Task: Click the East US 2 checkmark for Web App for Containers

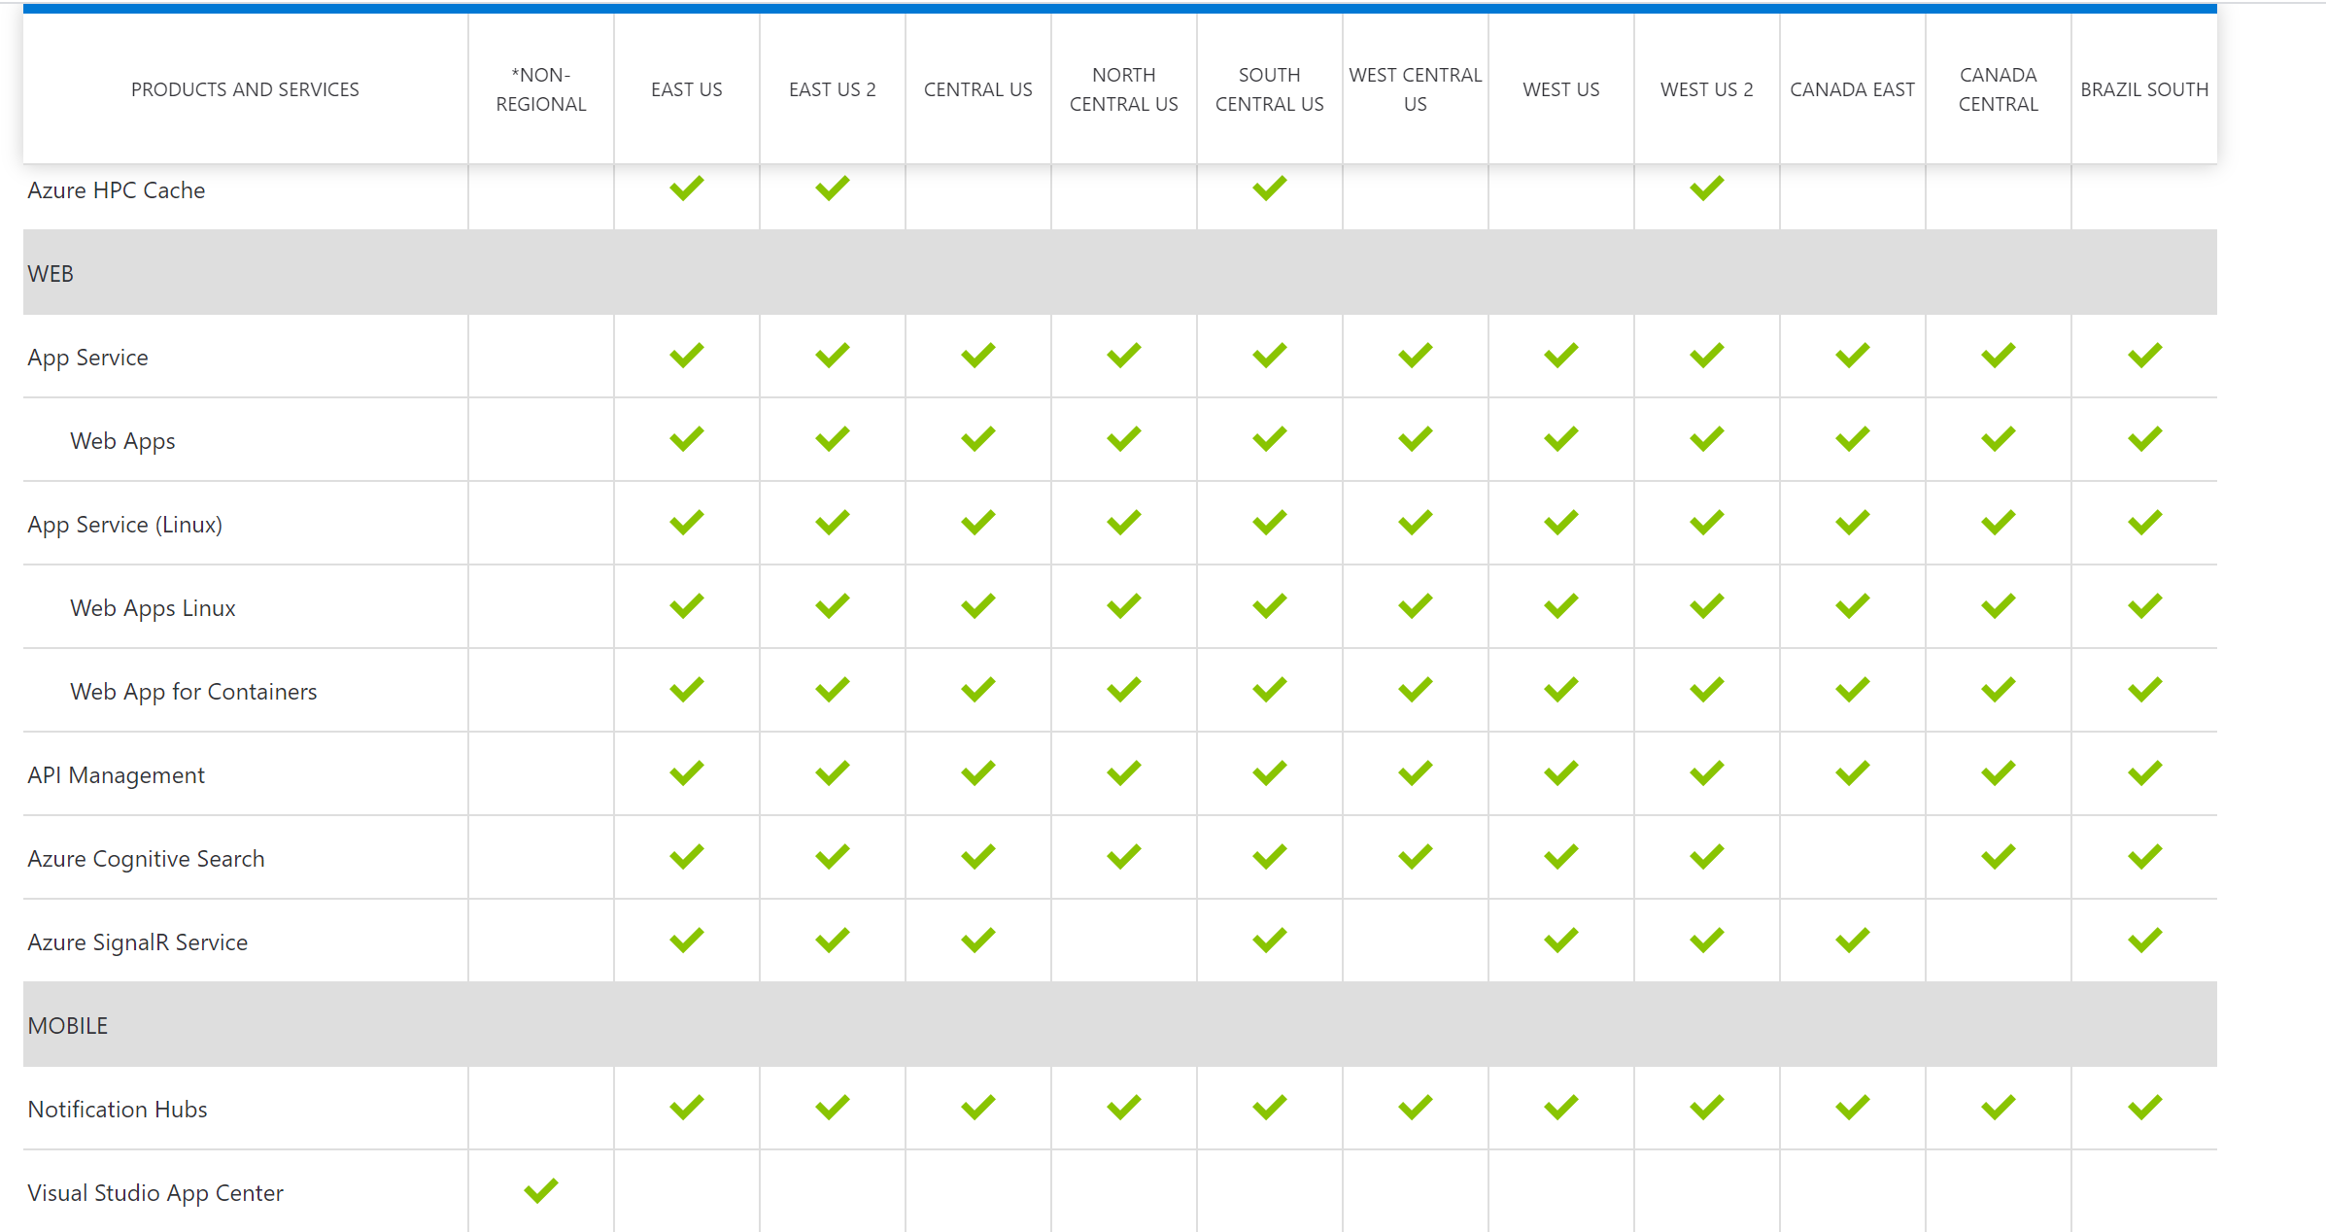Action: pyautogui.click(x=832, y=689)
